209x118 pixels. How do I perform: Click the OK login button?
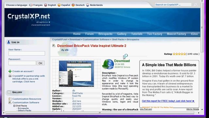click(40, 63)
